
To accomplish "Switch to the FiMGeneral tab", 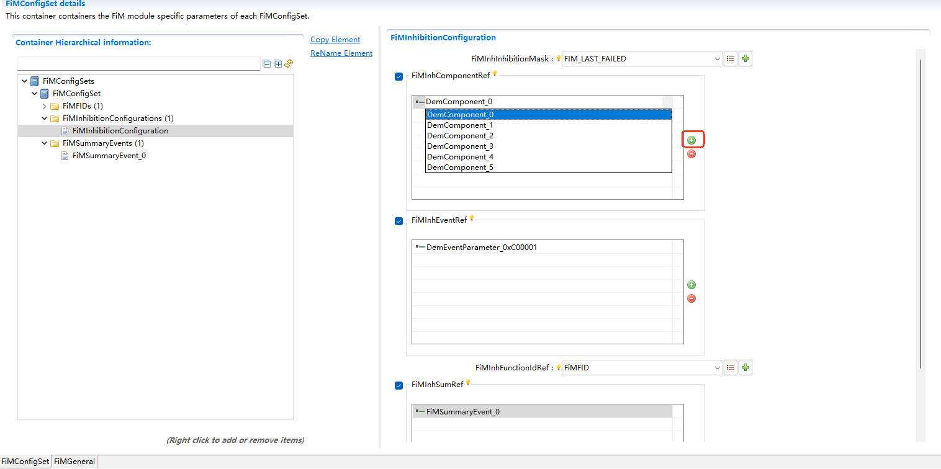I will [74, 461].
